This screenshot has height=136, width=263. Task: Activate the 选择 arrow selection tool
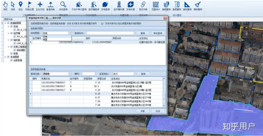pyautogui.click(x=13, y=6)
